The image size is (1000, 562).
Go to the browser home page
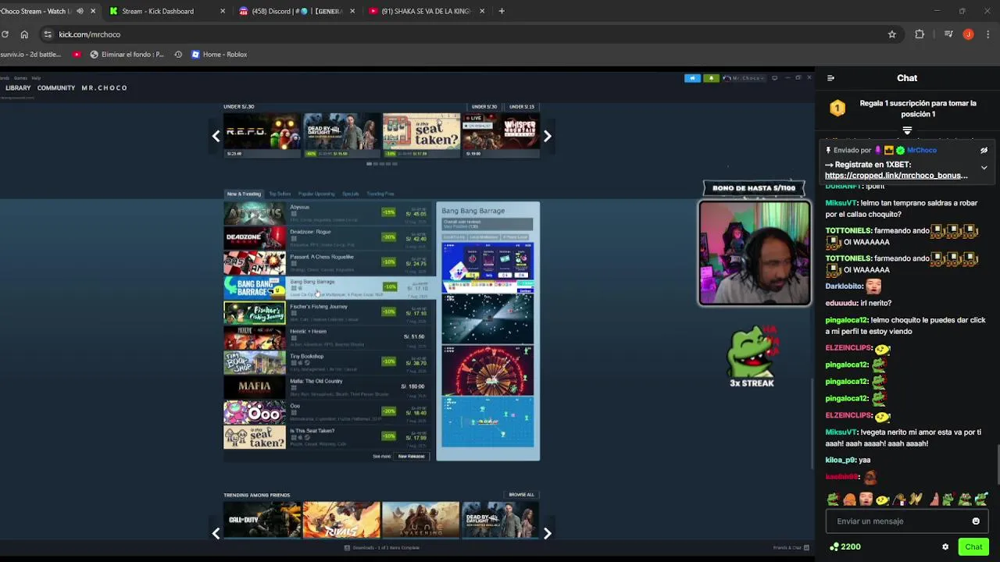tap(24, 34)
